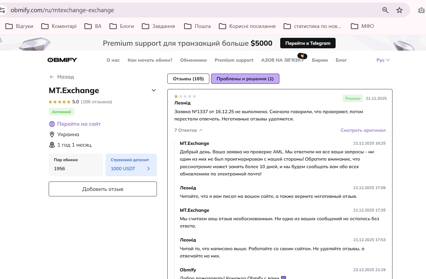Go to Биржи menu item
This screenshot has width=426, height=279.
[x=320, y=60]
